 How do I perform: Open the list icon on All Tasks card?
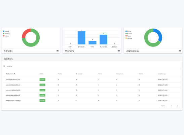58,51
